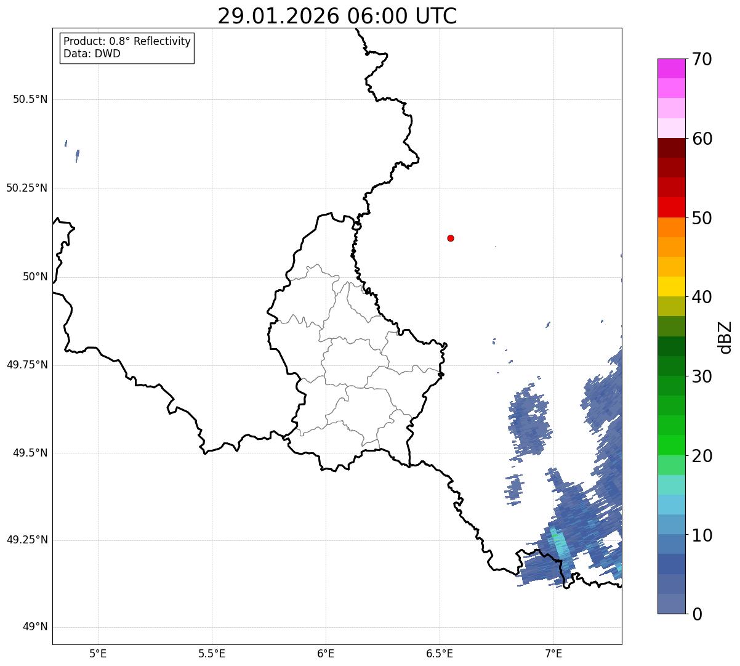
Task: Click the colorbar tick label '10'
Action: 702,535
